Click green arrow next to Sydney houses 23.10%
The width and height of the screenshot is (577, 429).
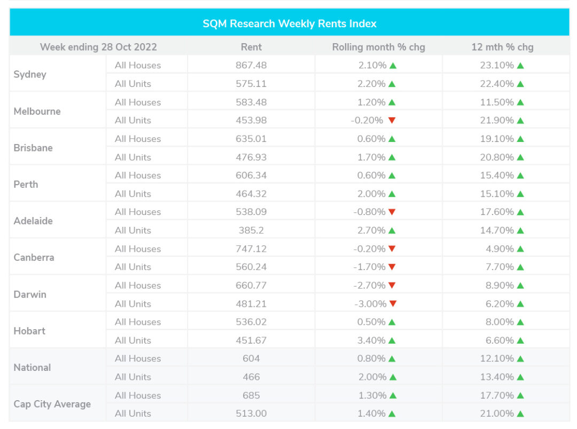[x=520, y=66]
